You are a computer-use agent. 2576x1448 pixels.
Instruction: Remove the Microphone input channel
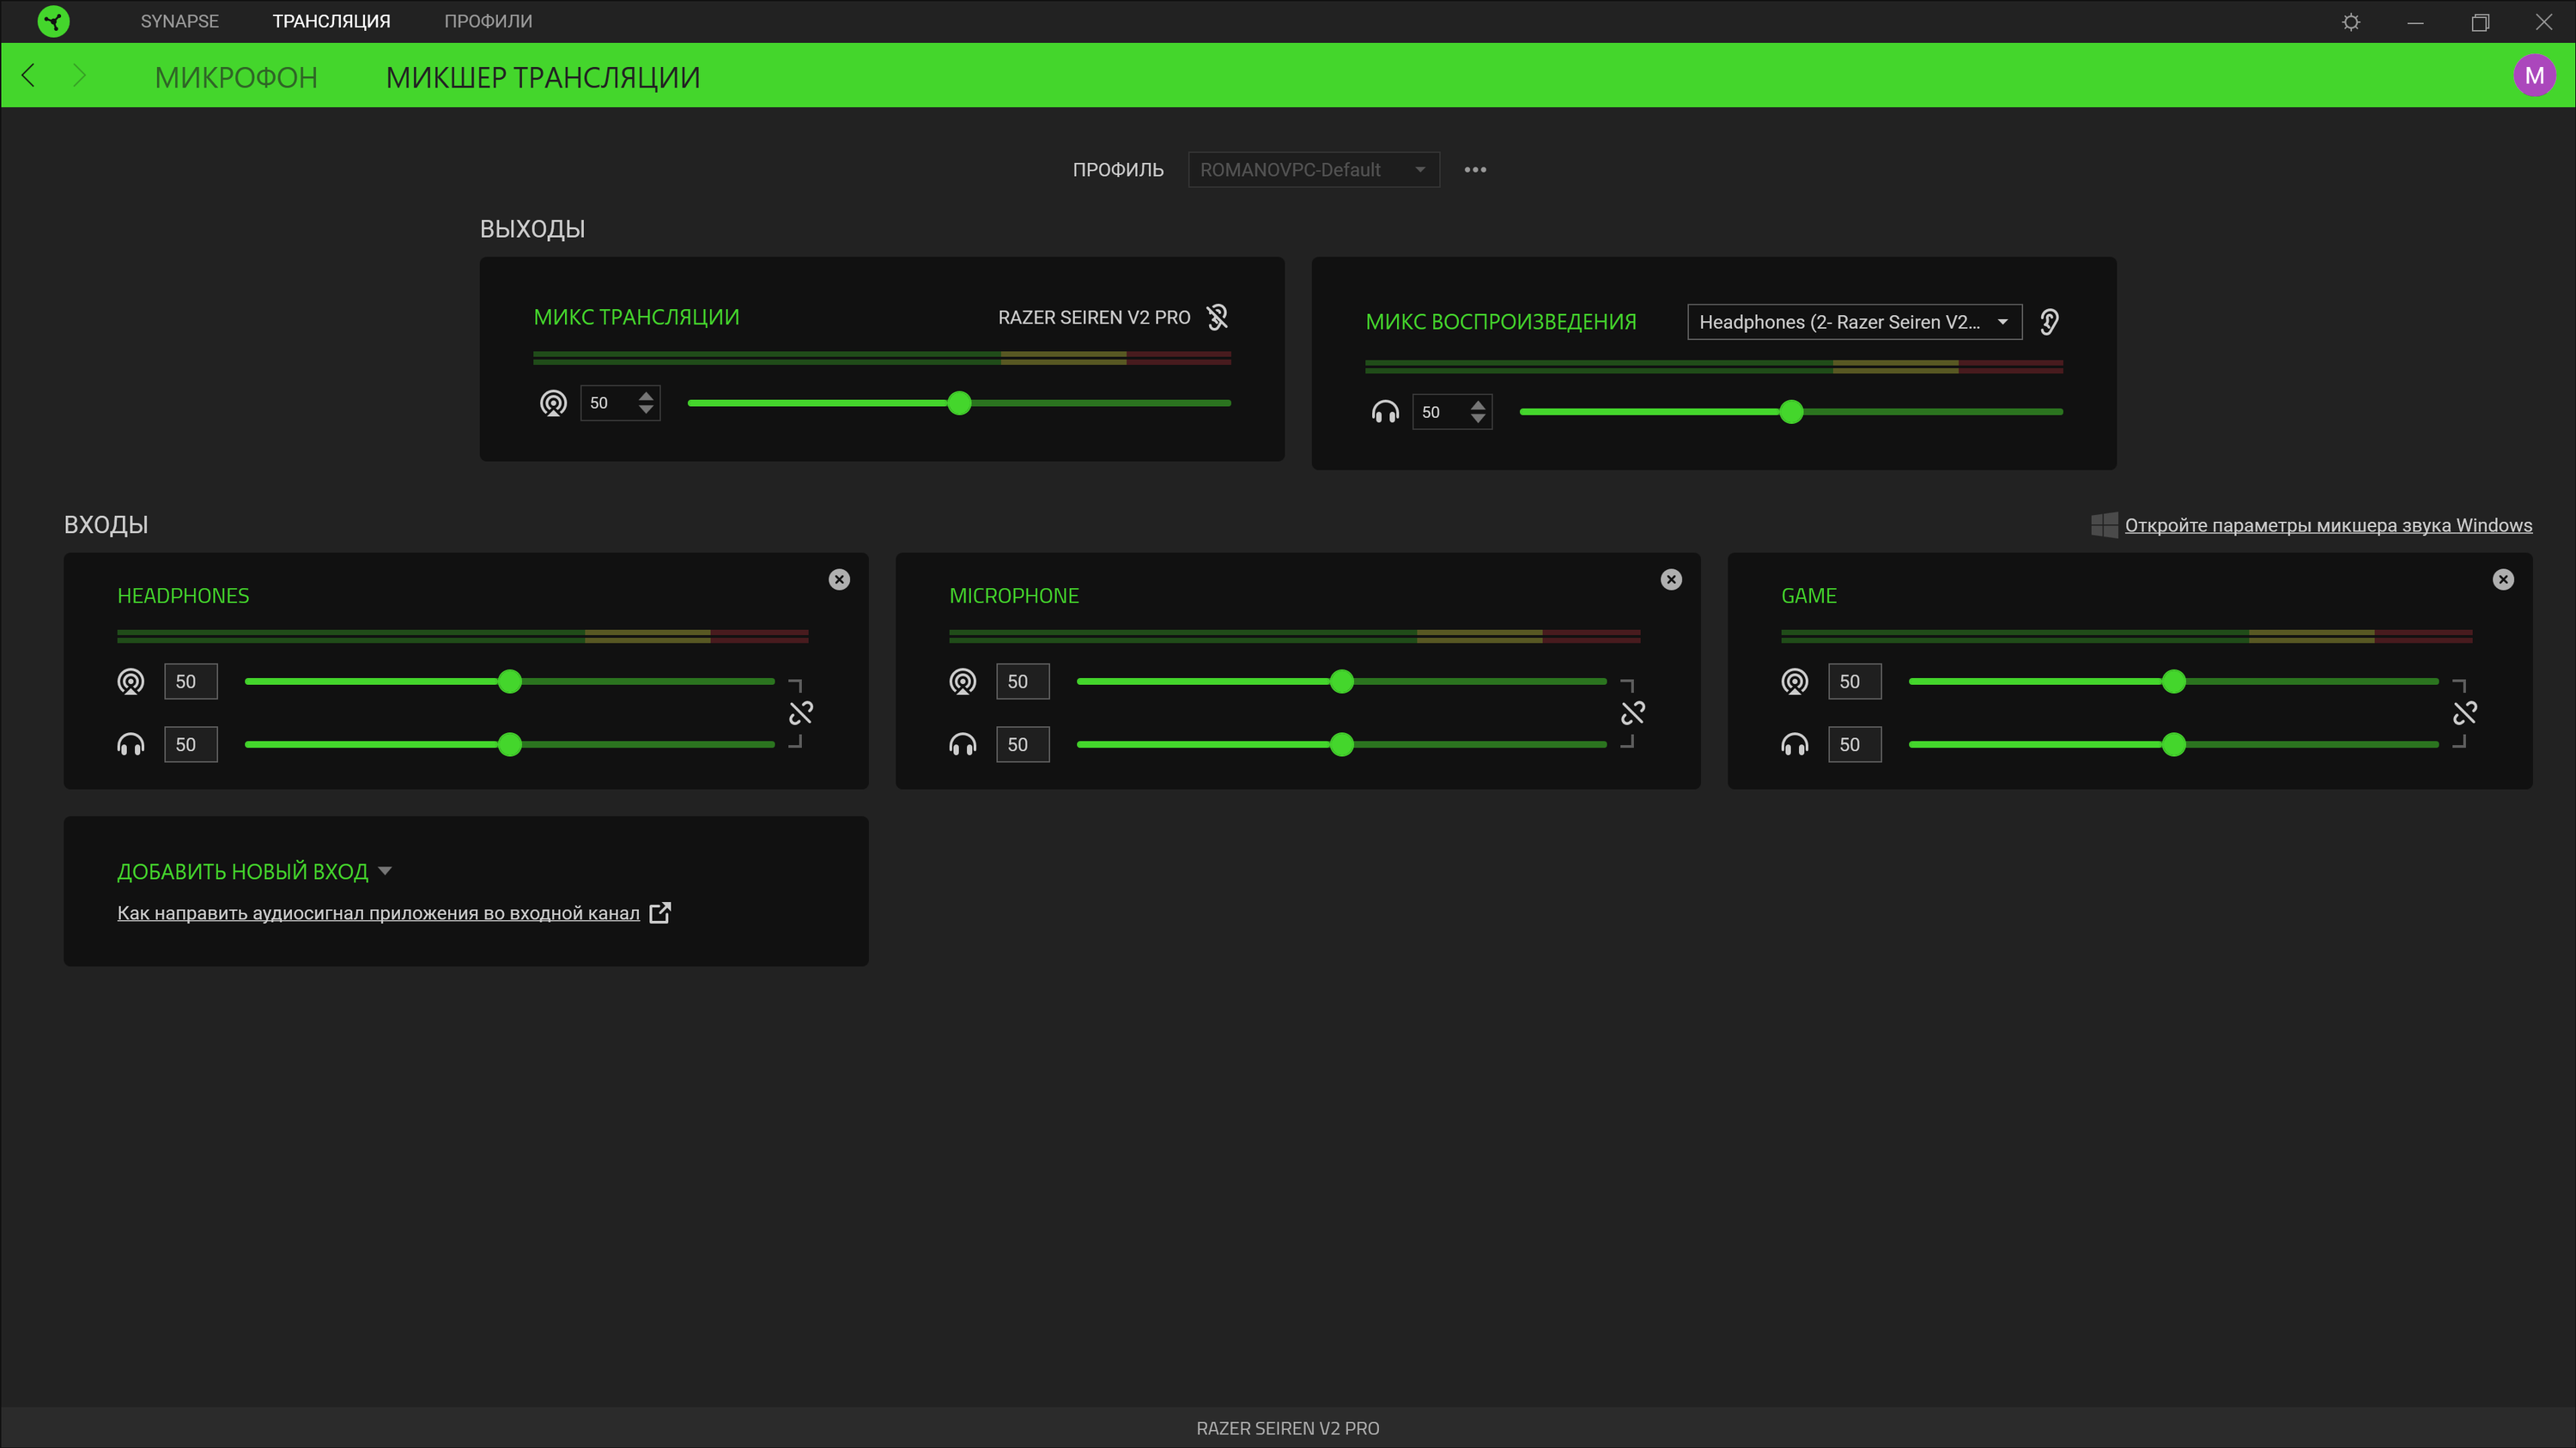1671,579
